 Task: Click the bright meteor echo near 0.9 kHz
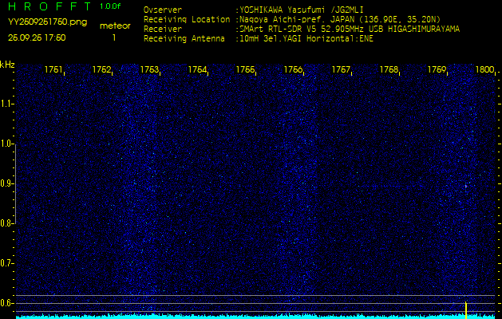(x=466, y=186)
